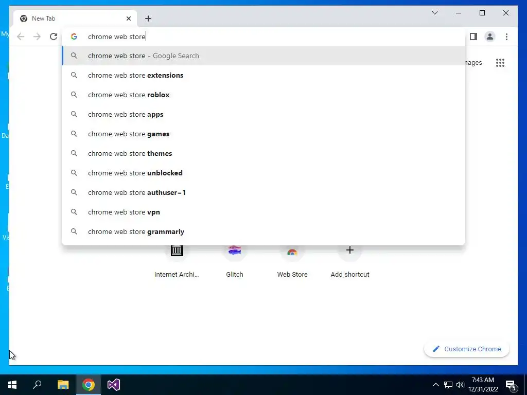Reload the page with the refresh icon

[x=54, y=37]
